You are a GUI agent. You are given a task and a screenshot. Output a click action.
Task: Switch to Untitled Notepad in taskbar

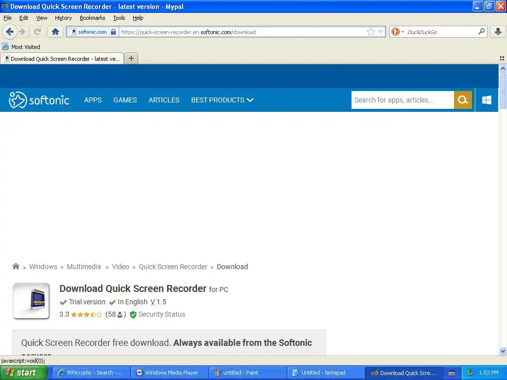tap(326, 373)
